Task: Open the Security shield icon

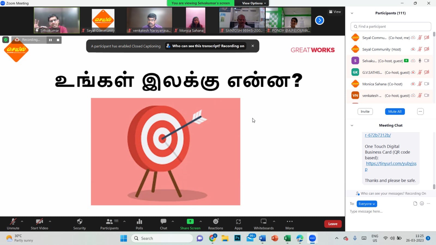Action: coord(79,222)
